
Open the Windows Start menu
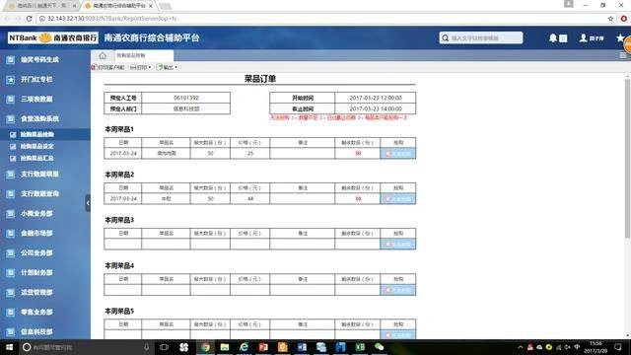[9, 347]
